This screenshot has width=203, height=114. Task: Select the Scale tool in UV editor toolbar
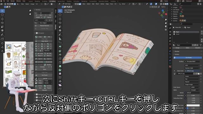point(2,27)
